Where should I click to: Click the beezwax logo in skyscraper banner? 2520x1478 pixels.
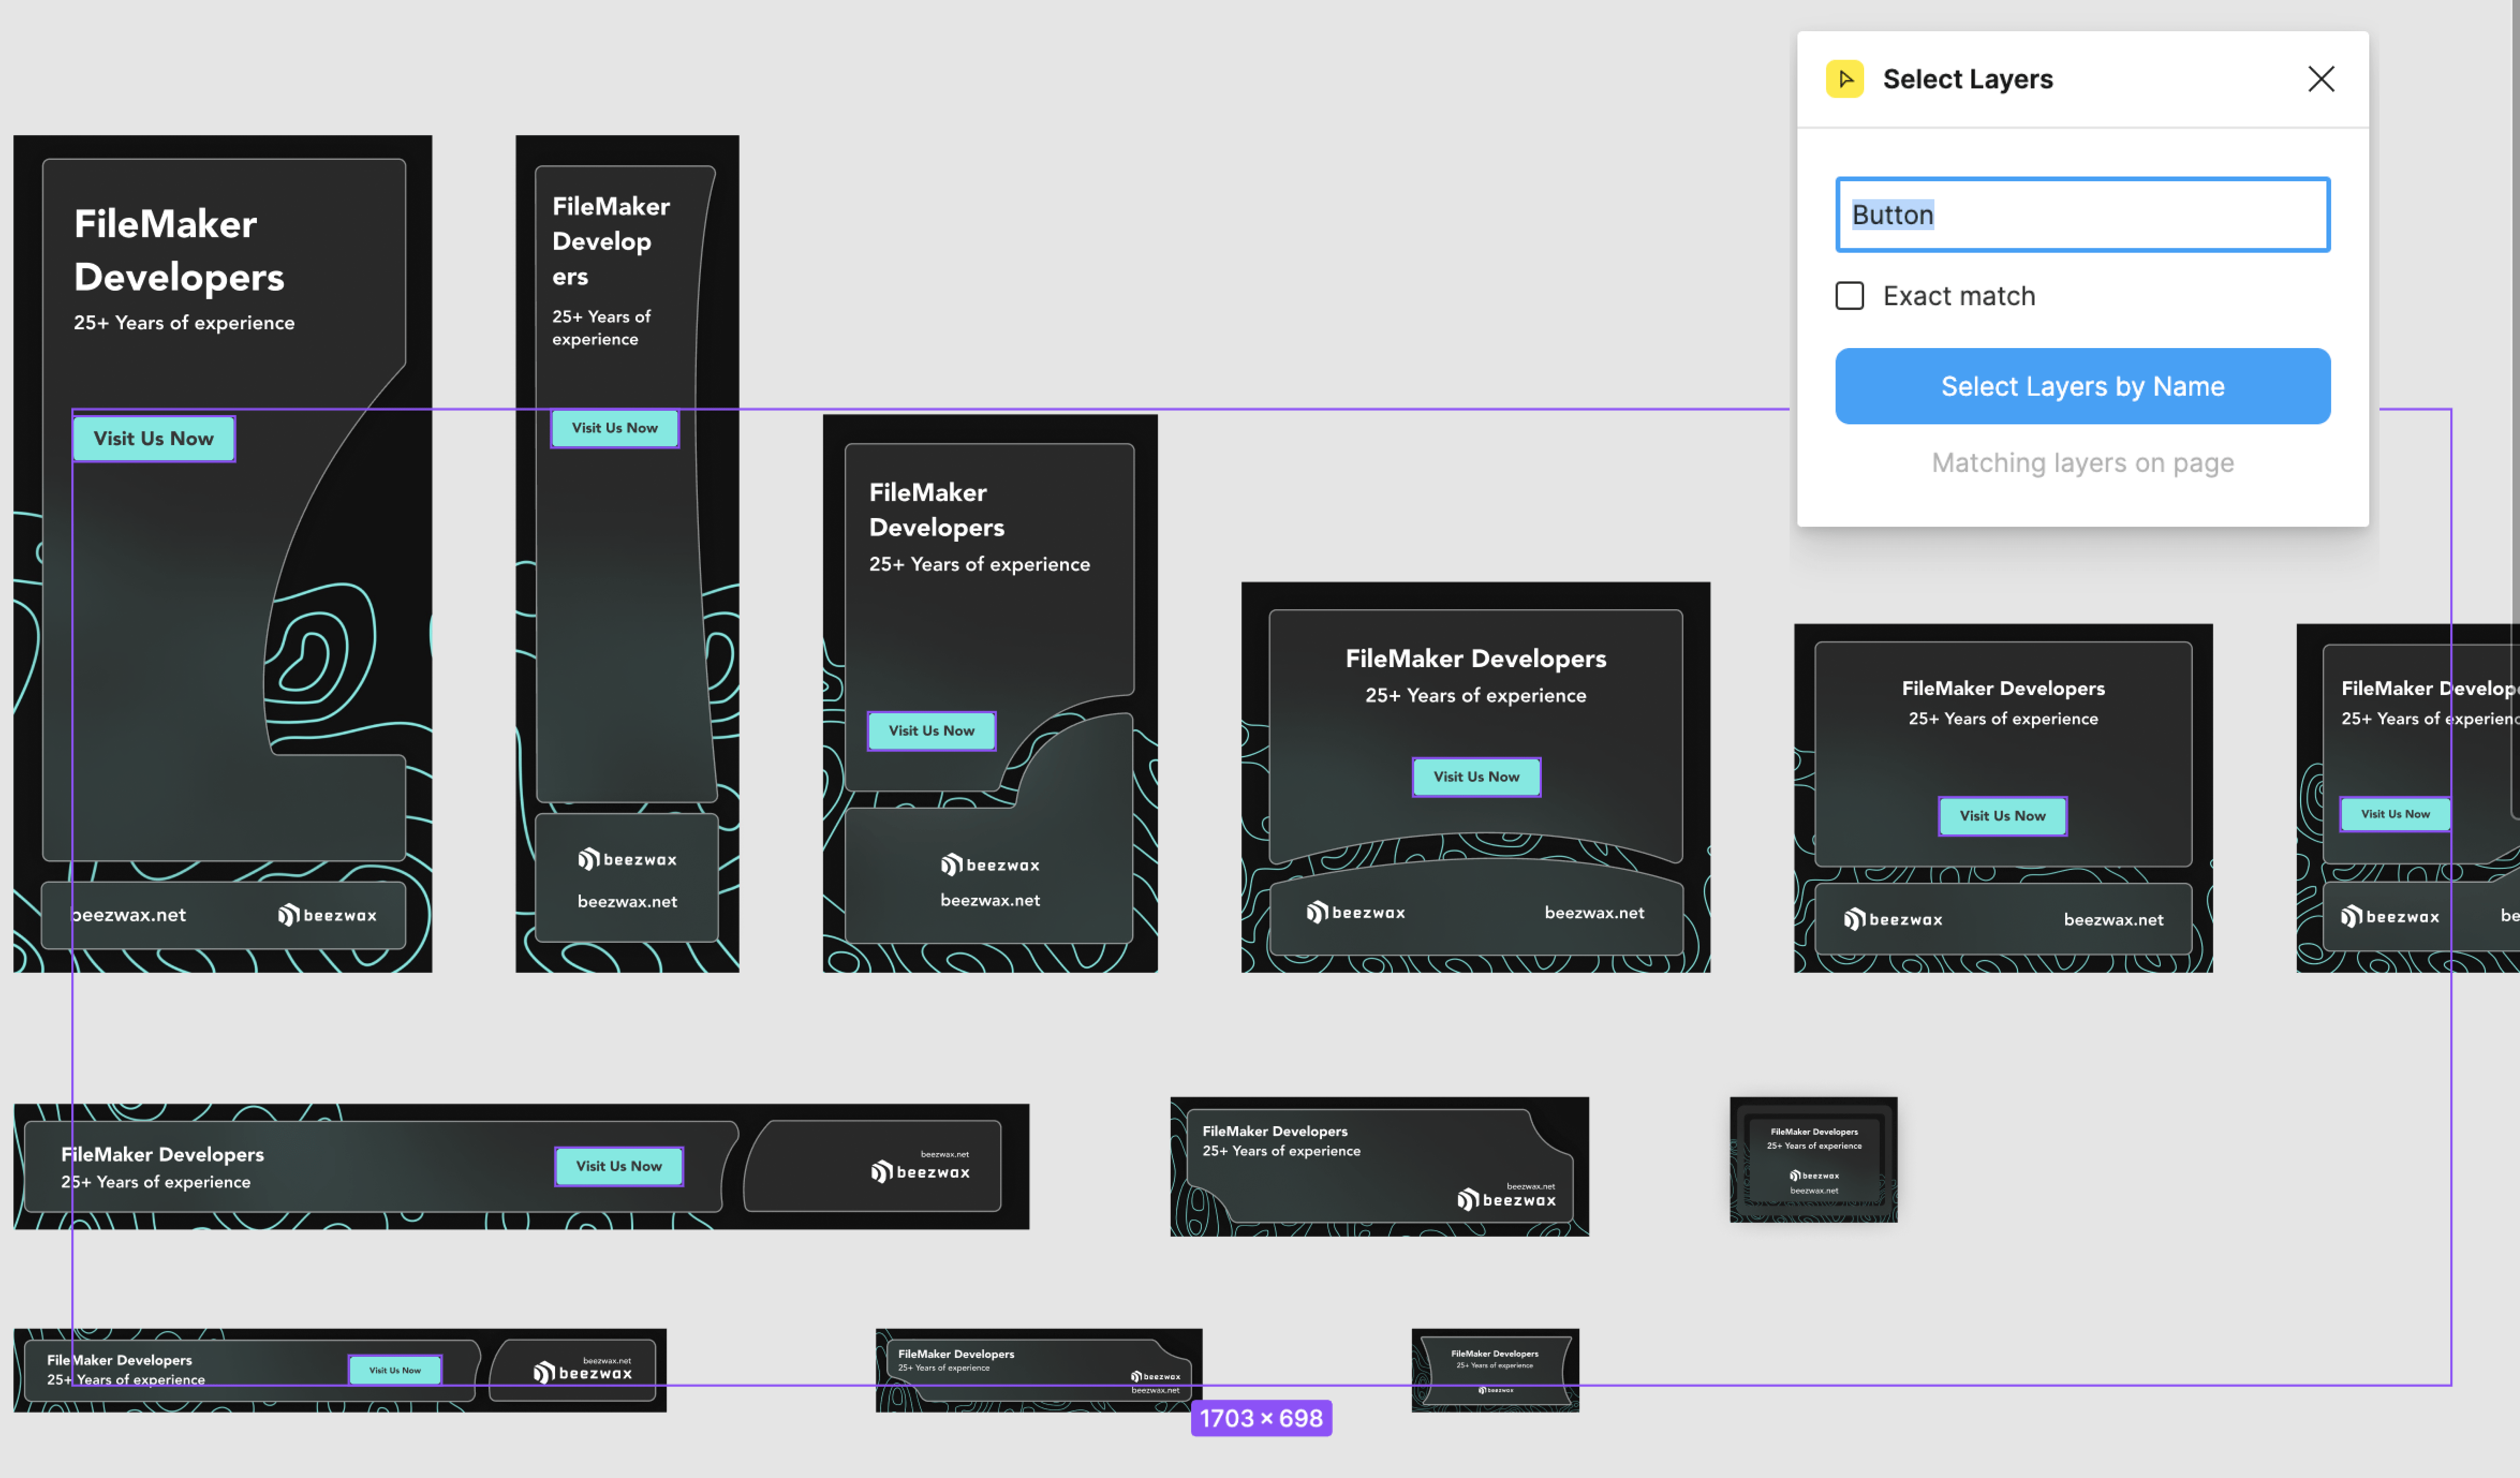(x=627, y=860)
